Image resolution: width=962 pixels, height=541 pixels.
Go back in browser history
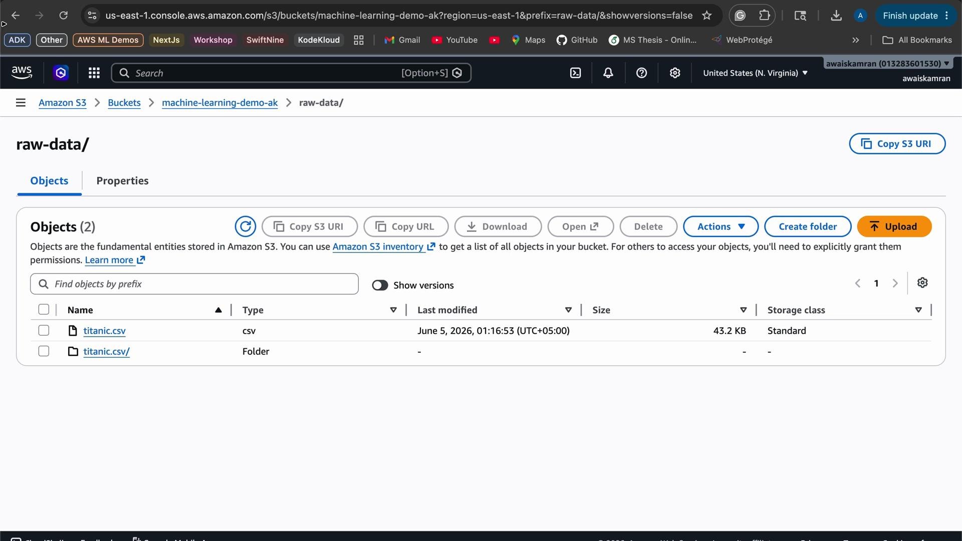click(16, 16)
